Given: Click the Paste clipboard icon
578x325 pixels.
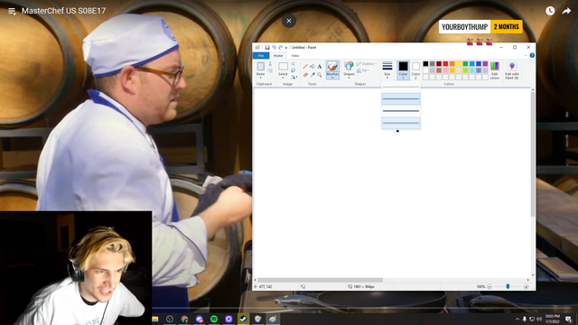Looking at the screenshot, I should tap(261, 66).
